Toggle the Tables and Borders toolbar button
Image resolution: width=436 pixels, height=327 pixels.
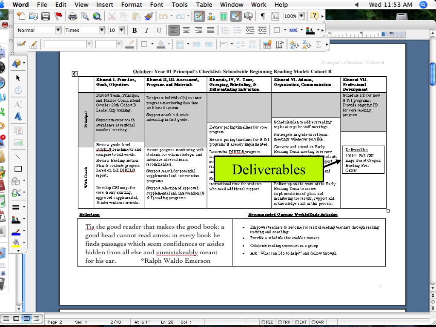pyautogui.click(x=199, y=16)
